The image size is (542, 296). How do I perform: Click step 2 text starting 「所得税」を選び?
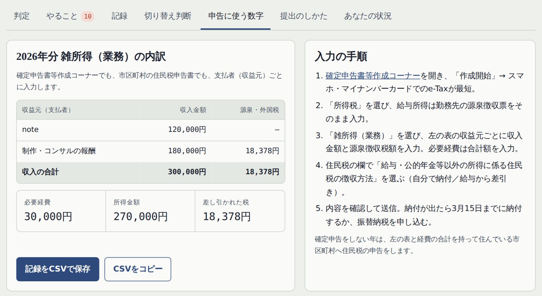(x=424, y=112)
